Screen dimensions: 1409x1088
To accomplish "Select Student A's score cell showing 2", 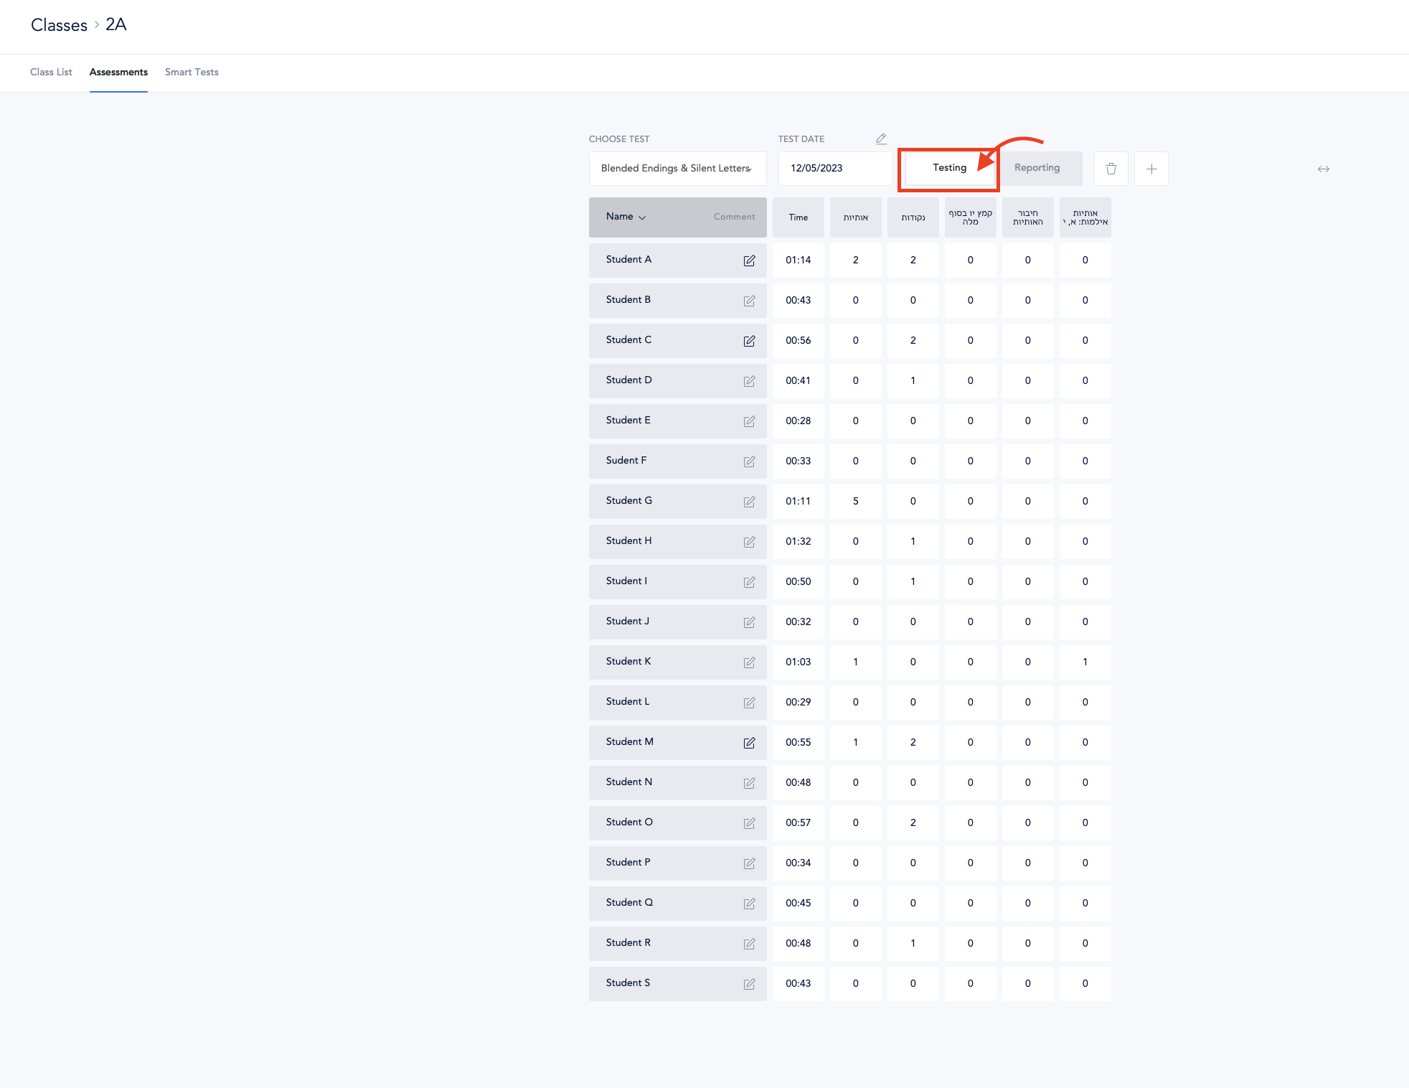I will [x=855, y=261].
